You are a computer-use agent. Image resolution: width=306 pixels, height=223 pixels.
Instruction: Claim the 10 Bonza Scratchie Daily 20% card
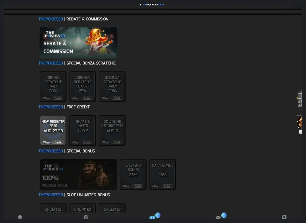pyautogui.click(x=58, y=98)
